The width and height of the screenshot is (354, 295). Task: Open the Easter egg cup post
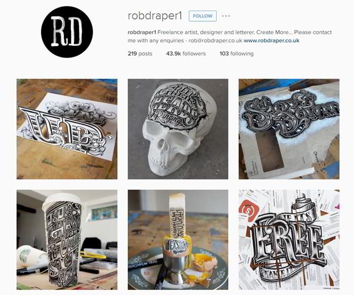(x=178, y=240)
